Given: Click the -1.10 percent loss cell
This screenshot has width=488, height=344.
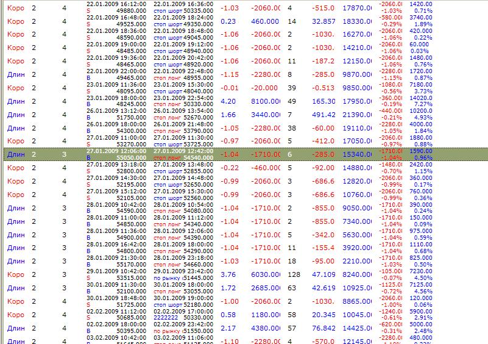Looking at the screenshot, I should pos(230,341).
